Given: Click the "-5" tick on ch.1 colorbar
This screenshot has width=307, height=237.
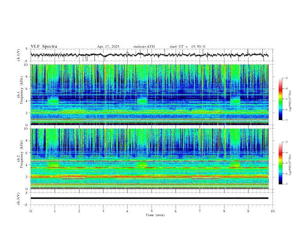Looking at the screenshot, I should 286,99.
